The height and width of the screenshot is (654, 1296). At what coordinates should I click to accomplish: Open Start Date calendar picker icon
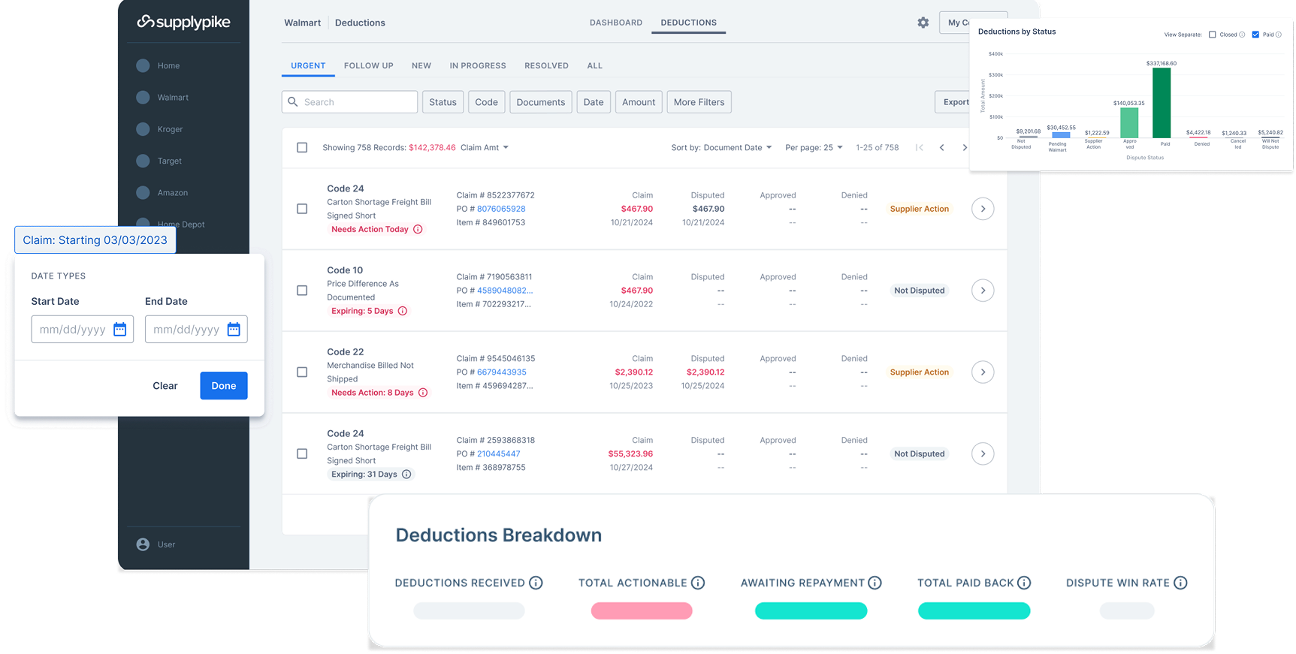120,330
